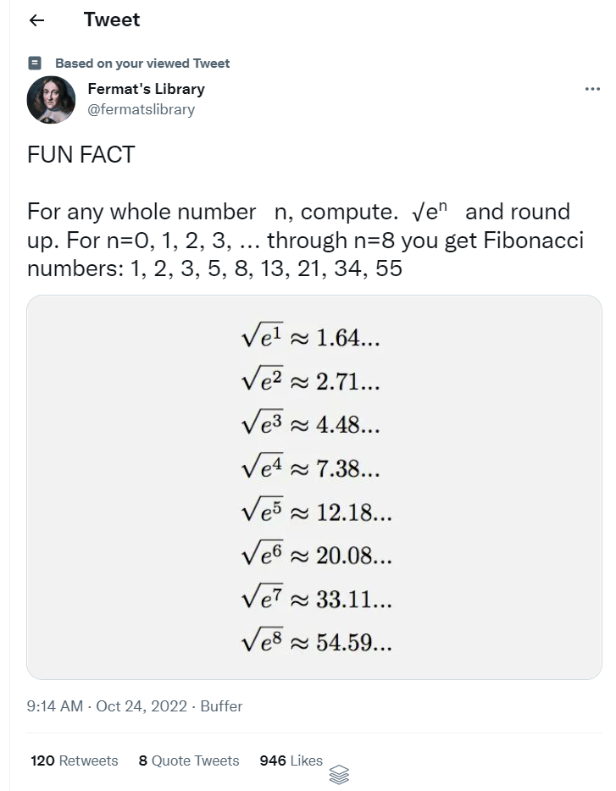Viewport: 616px width, 791px height.
Task: Open the three-dot more options menu
Action: pyautogui.click(x=592, y=90)
